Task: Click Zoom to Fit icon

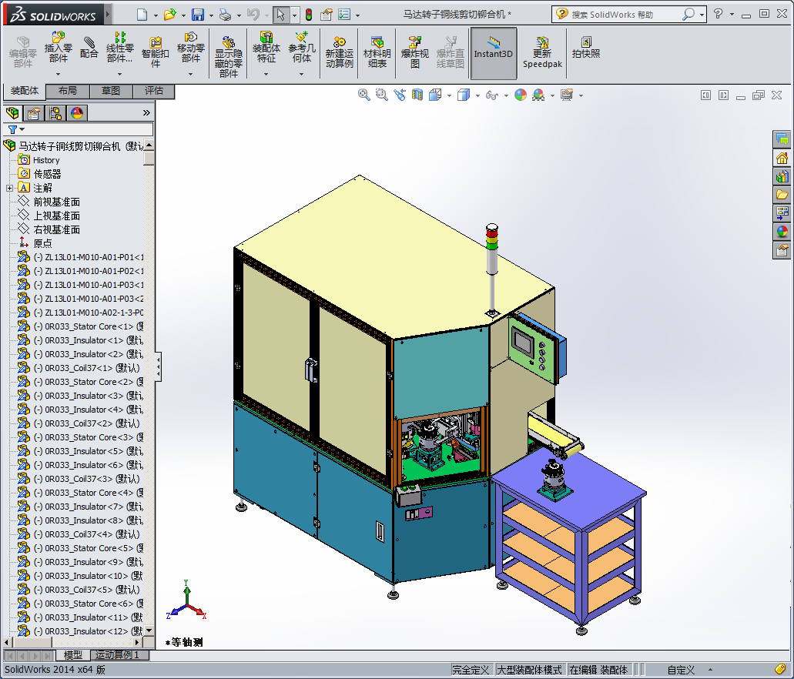Action: (363, 95)
